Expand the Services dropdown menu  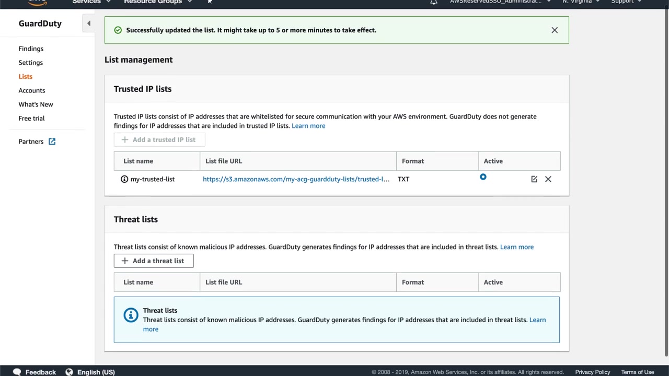click(91, 2)
